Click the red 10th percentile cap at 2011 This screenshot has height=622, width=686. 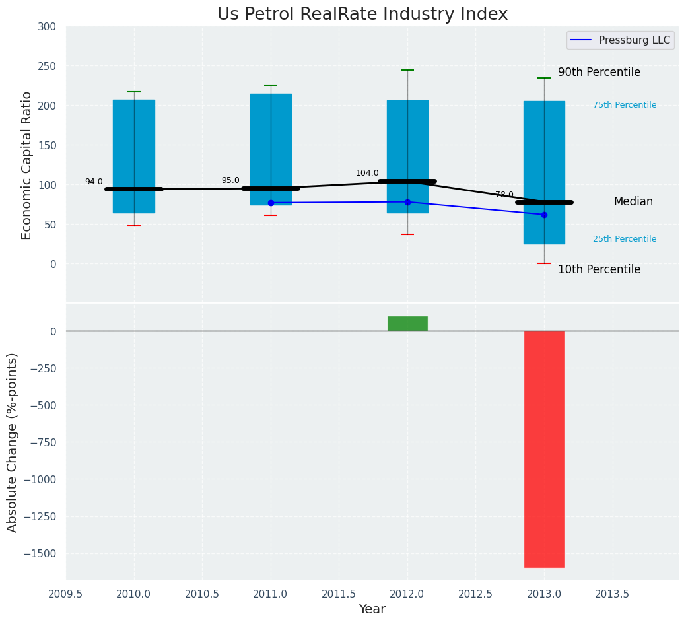(271, 215)
